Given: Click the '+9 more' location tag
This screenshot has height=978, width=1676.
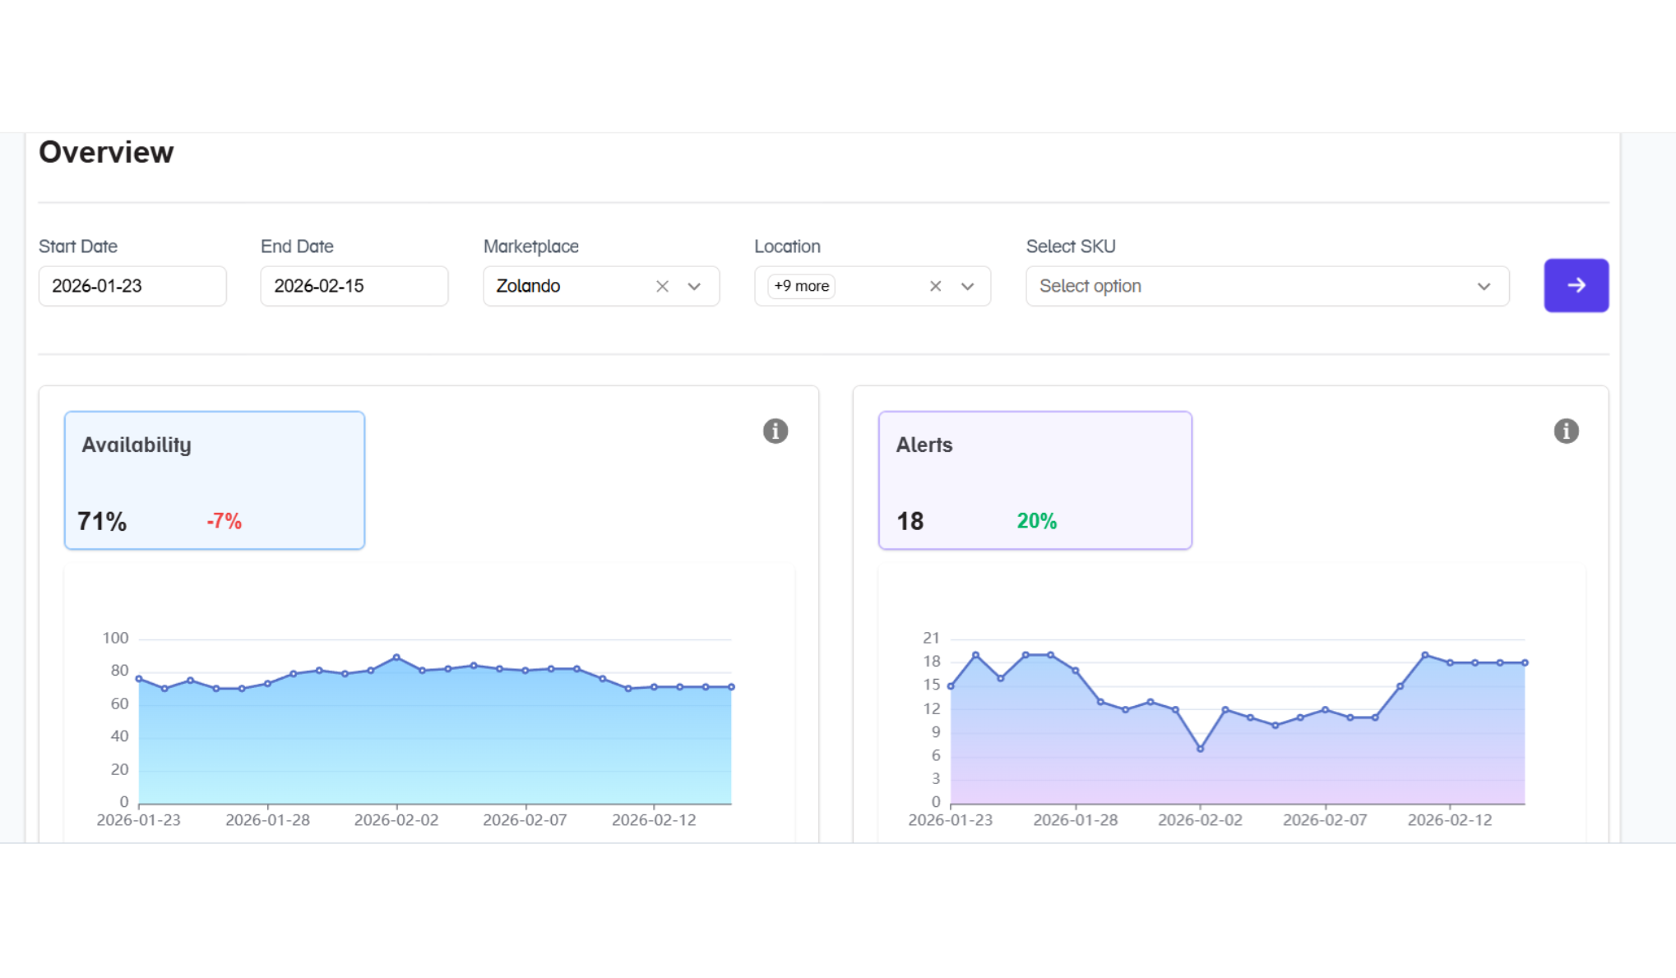Looking at the screenshot, I should click(801, 286).
